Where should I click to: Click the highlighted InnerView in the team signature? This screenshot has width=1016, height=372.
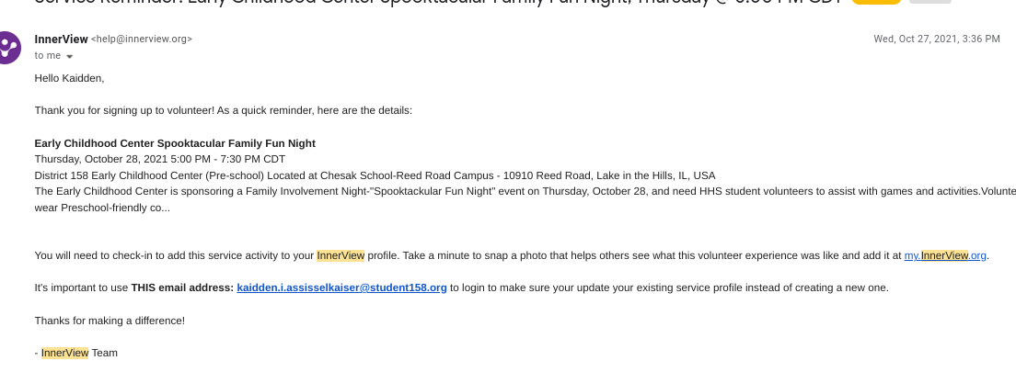point(64,353)
